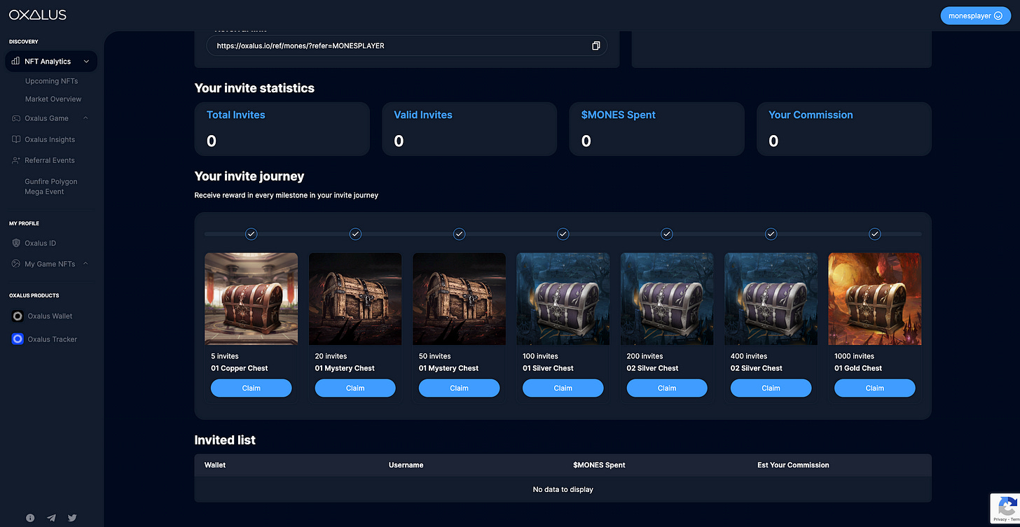The height and width of the screenshot is (527, 1020).
Task: Click the 'Invited list' heading
Action: [225, 440]
